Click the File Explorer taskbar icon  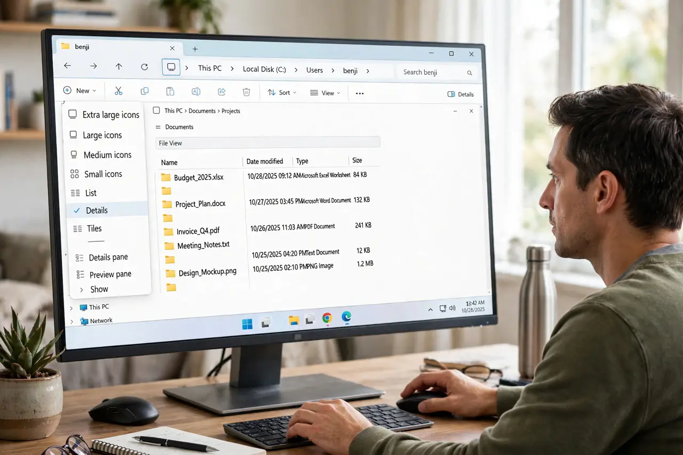coord(293,320)
